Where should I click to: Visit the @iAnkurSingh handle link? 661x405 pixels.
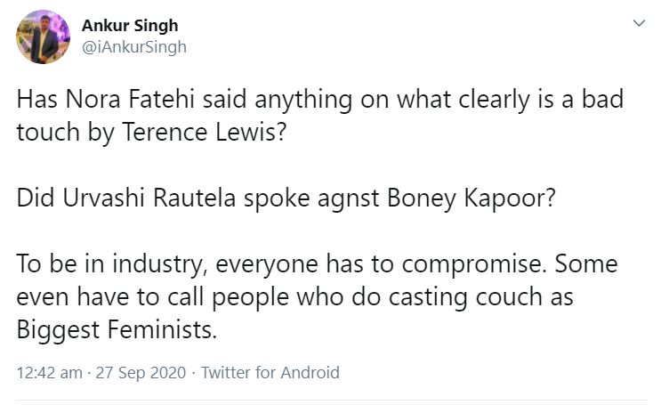point(134,47)
